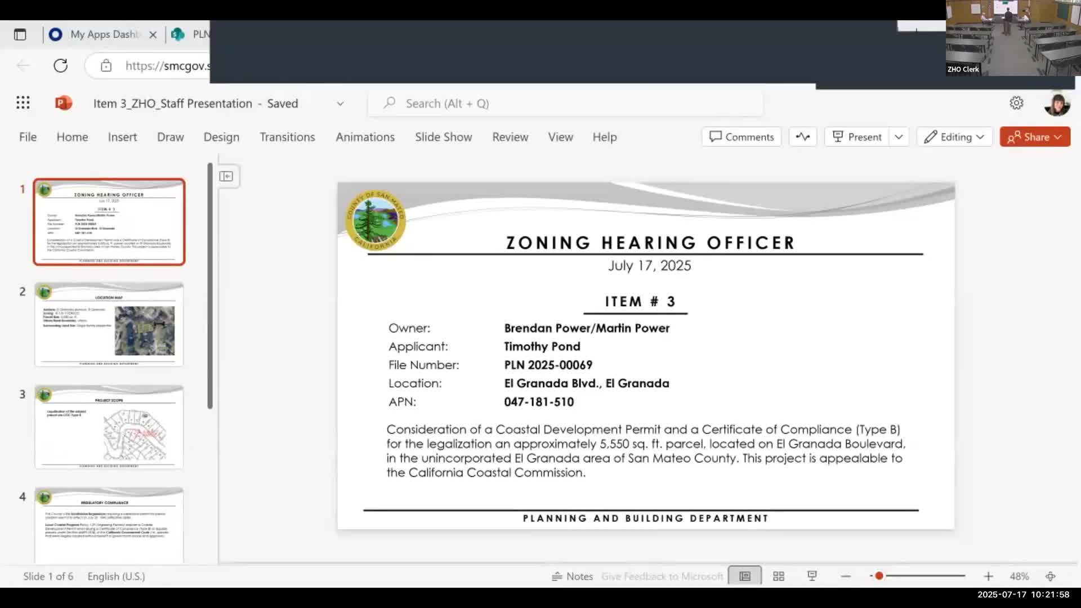Fit slide to current window

click(x=1051, y=576)
